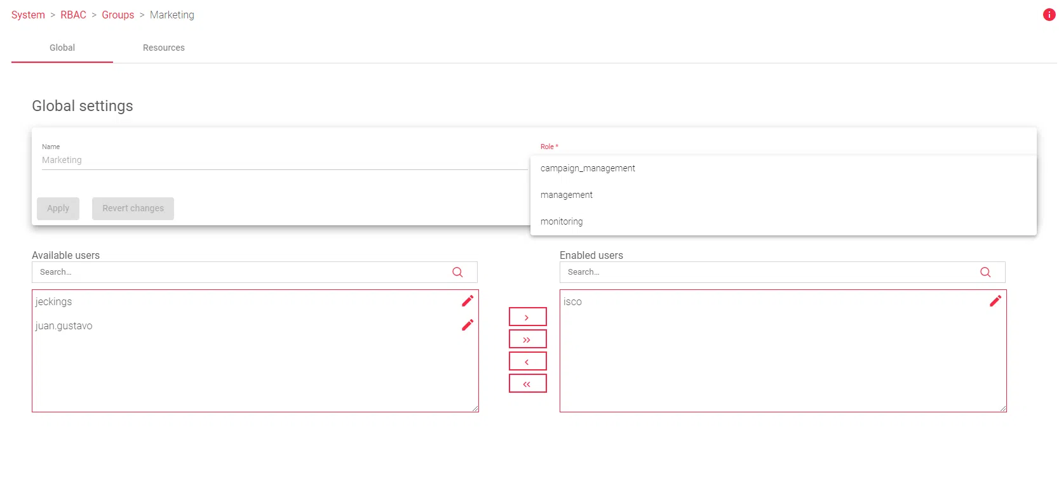
Task: Edit enabled user isco with pencil icon
Action: pyautogui.click(x=995, y=301)
